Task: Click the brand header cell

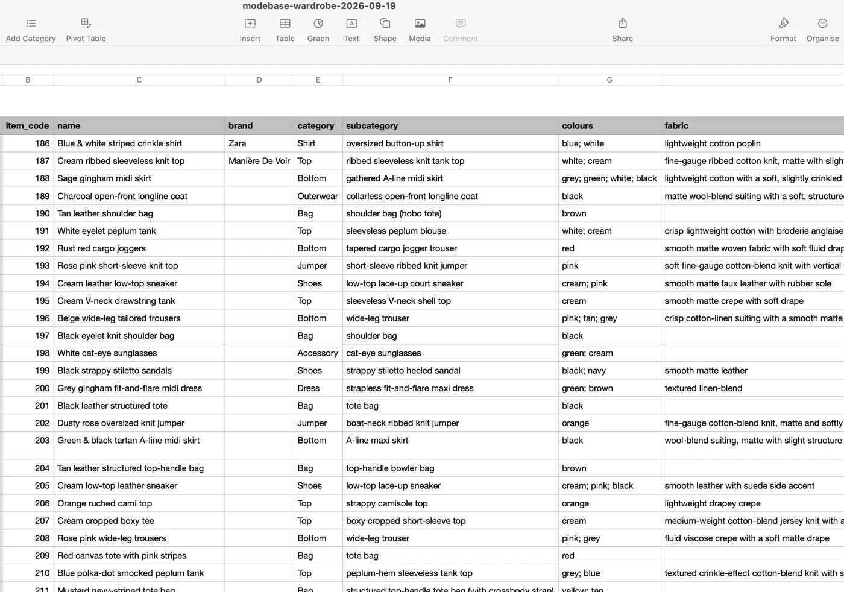Action: click(259, 125)
